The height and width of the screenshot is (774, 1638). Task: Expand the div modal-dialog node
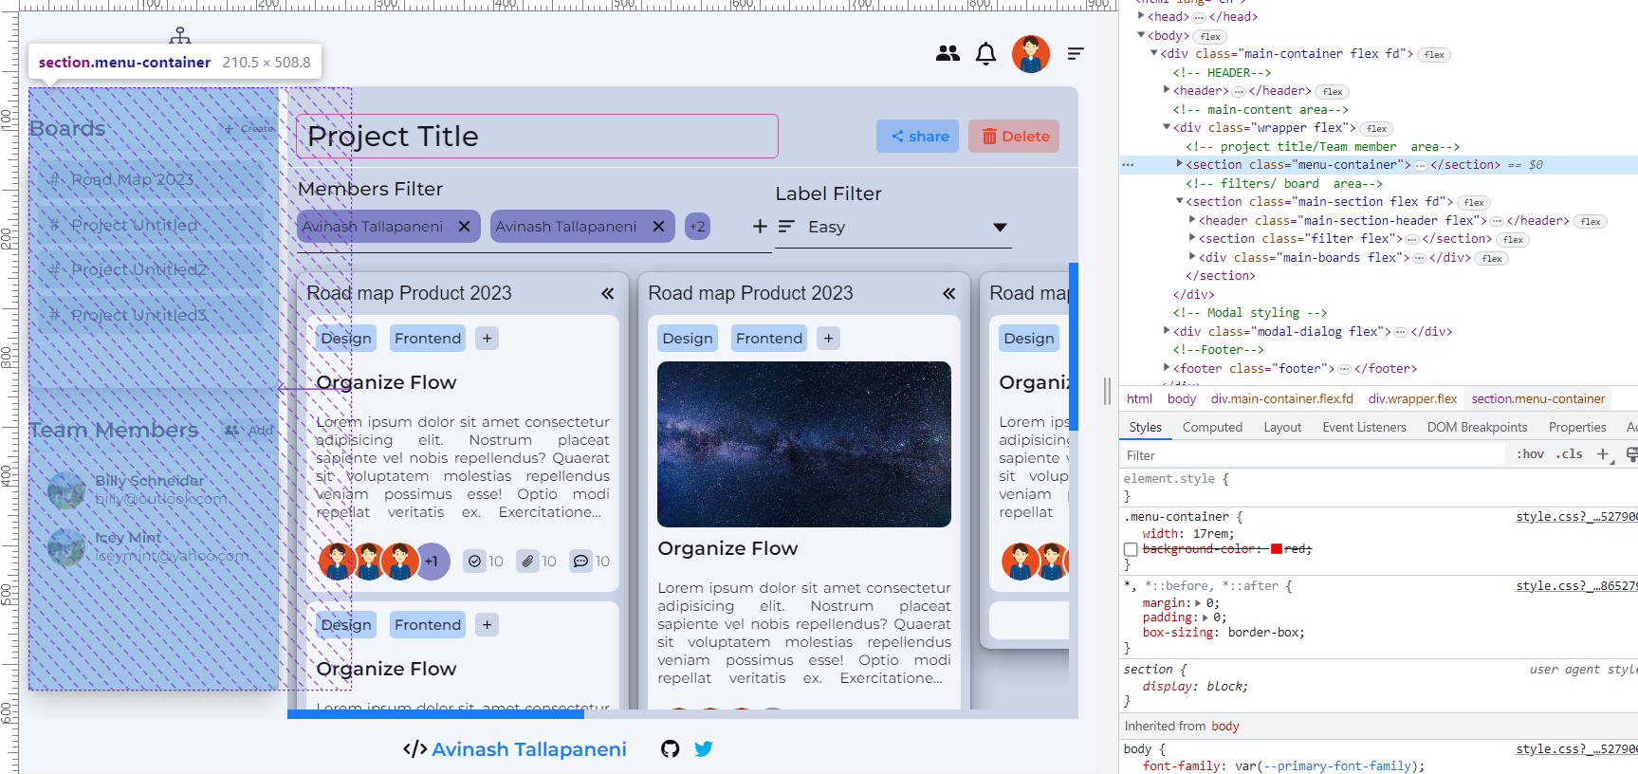pyautogui.click(x=1168, y=331)
